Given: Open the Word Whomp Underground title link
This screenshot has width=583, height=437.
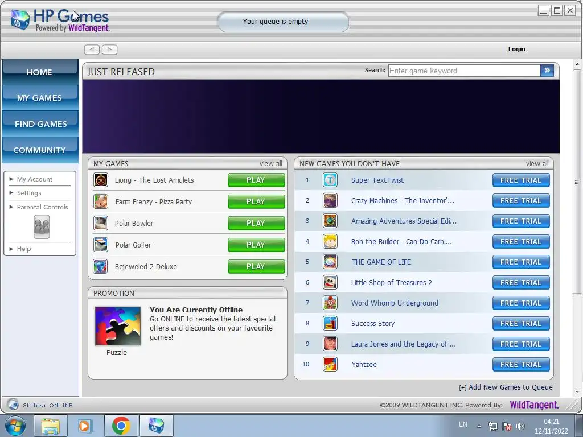Looking at the screenshot, I should click(395, 303).
